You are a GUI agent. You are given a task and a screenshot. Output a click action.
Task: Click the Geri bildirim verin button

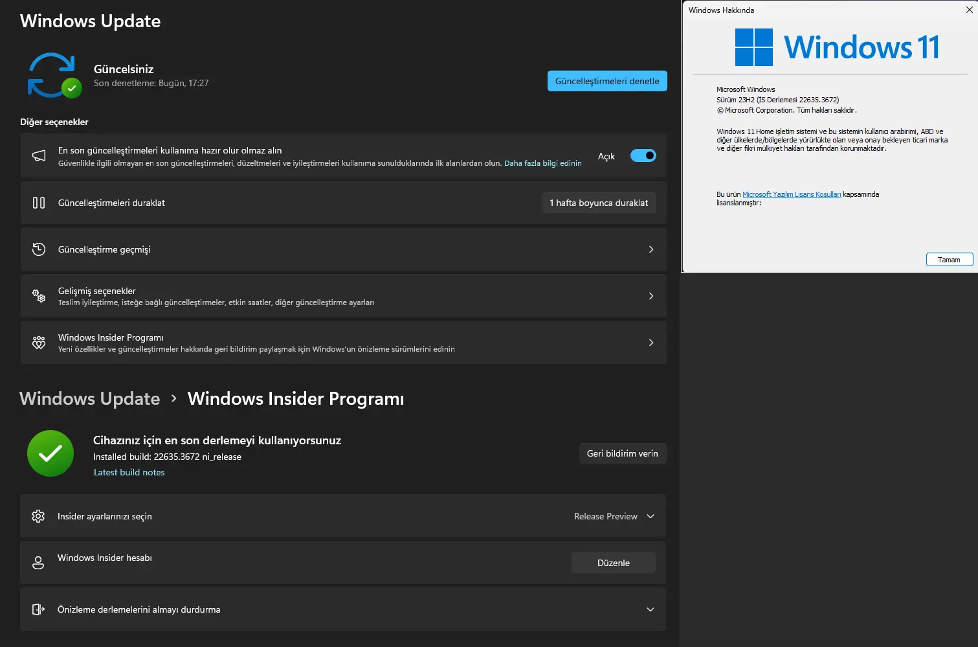[623, 453]
